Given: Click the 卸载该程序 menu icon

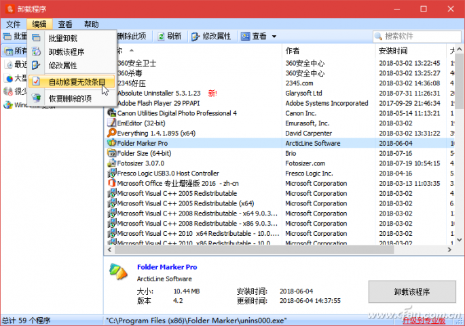Looking at the screenshot, I should coord(36,52).
